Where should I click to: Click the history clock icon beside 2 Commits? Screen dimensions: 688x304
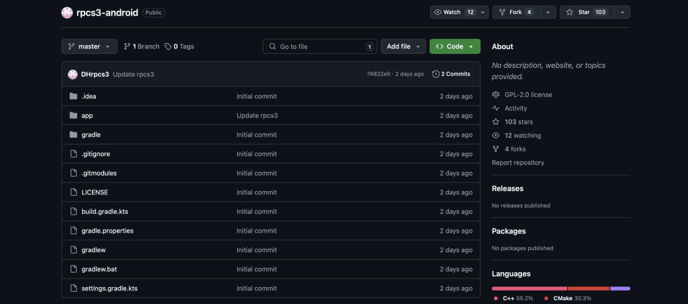(x=435, y=74)
